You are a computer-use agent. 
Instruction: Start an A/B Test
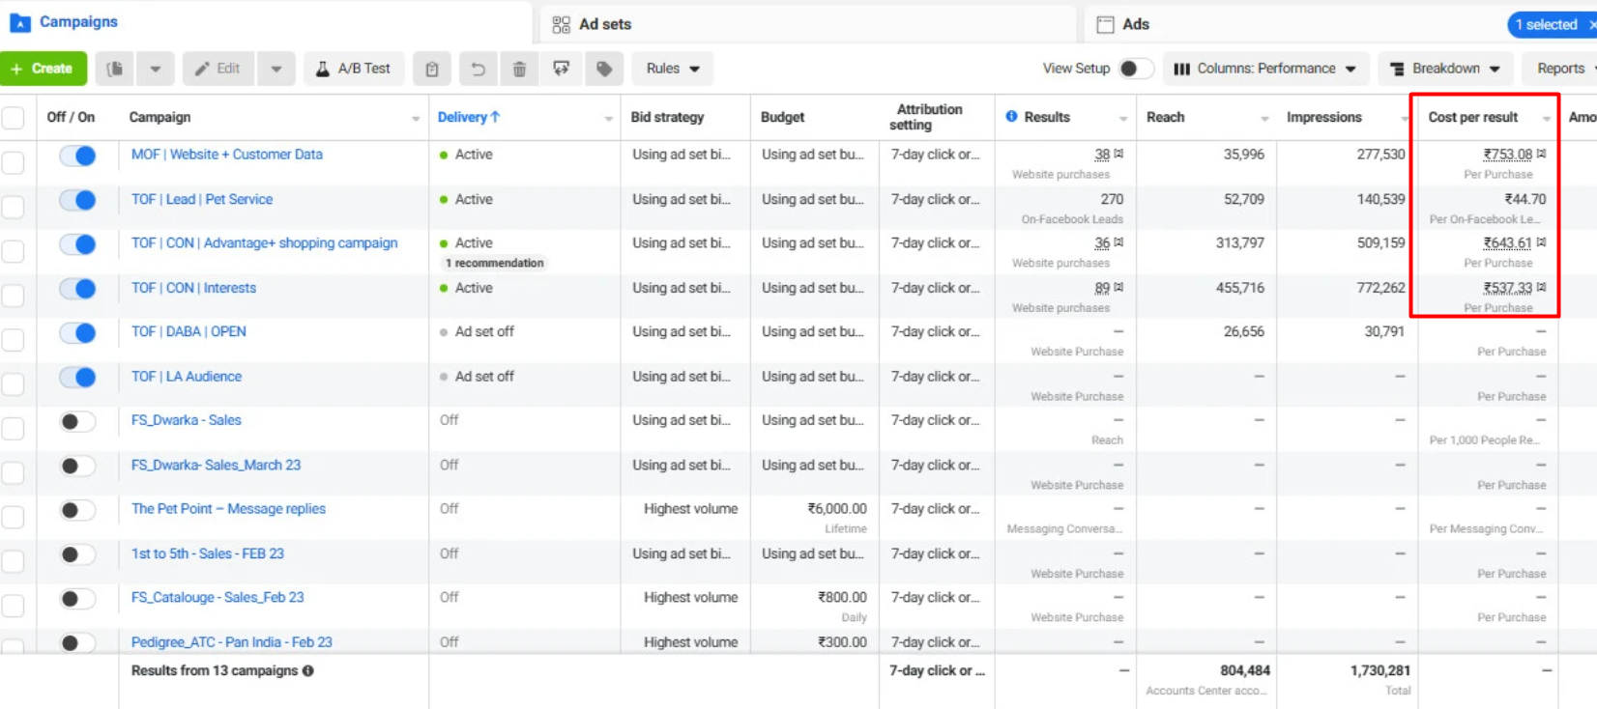(x=353, y=69)
